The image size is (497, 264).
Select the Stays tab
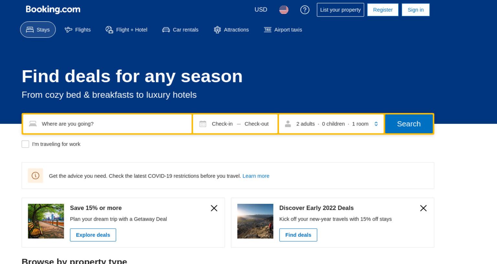point(38,29)
